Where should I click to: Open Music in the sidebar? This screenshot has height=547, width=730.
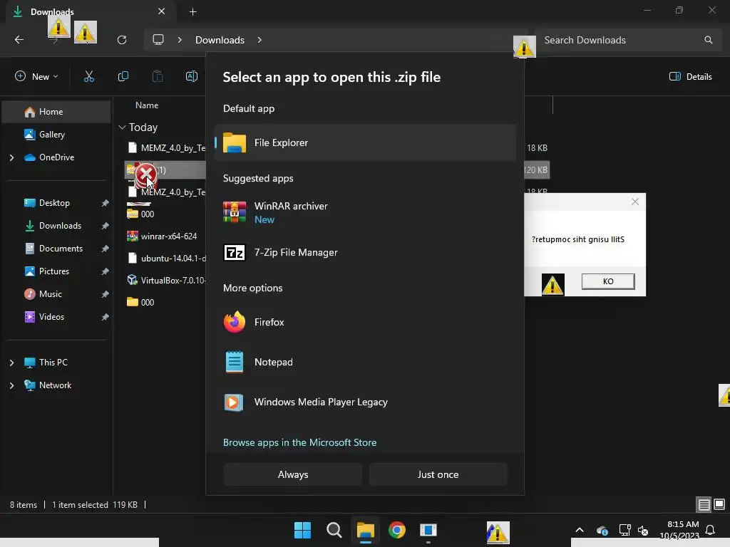[56, 294]
